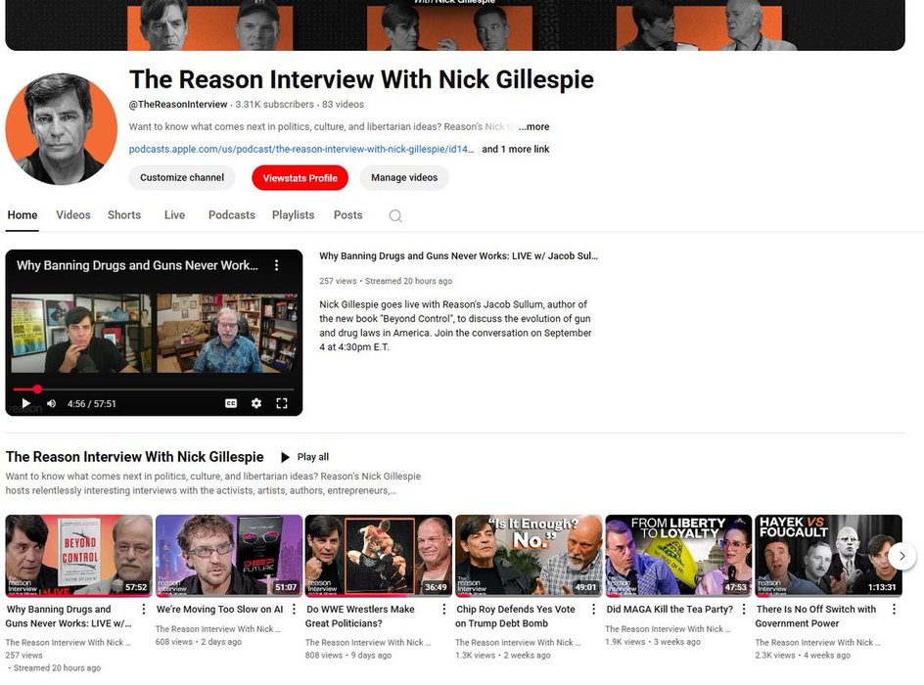The height and width of the screenshot is (685, 924).
Task: Click the '@TheReasonInterview' channel handle
Action: (178, 105)
